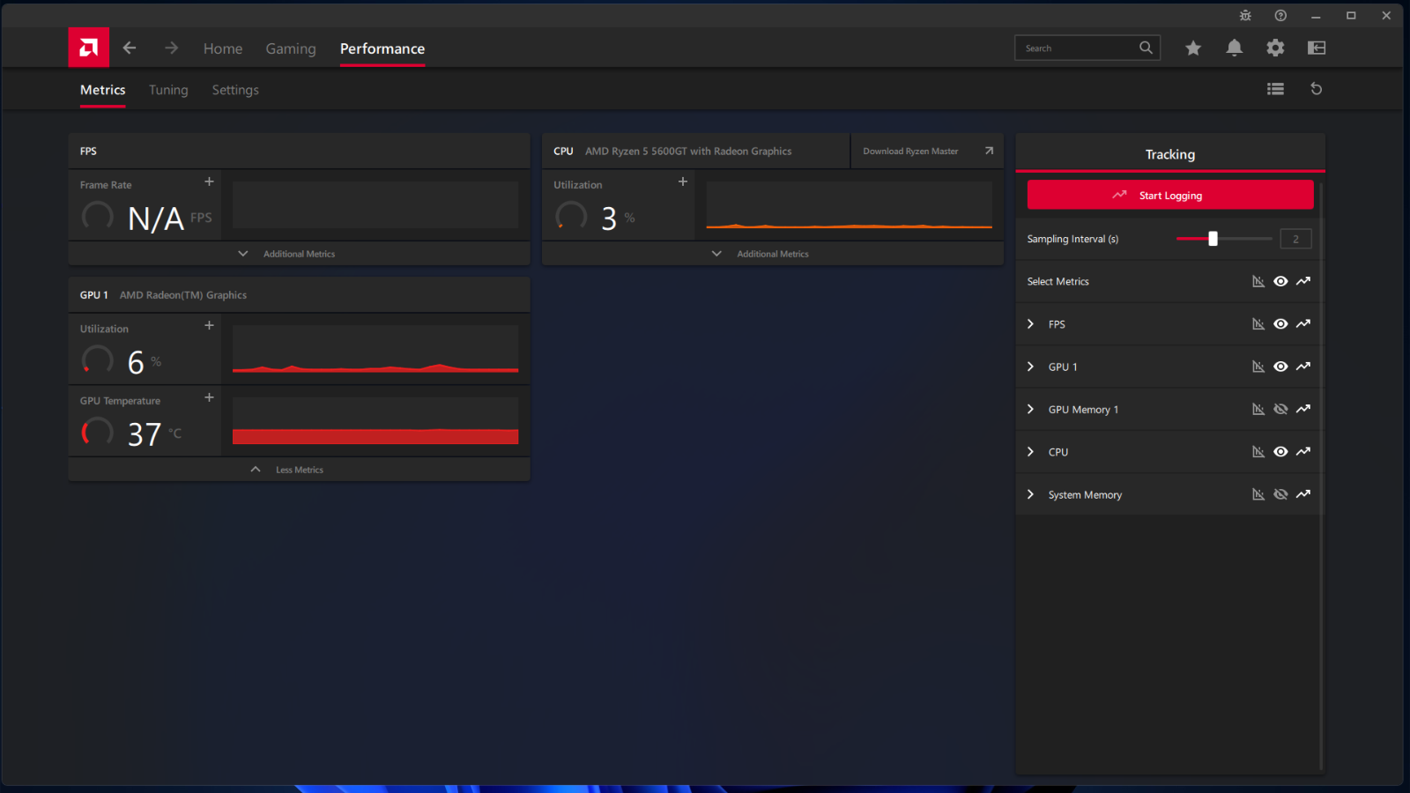This screenshot has width=1410, height=793.
Task: Add GPU Temperature metric with plus icon
Action: (209, 397)
